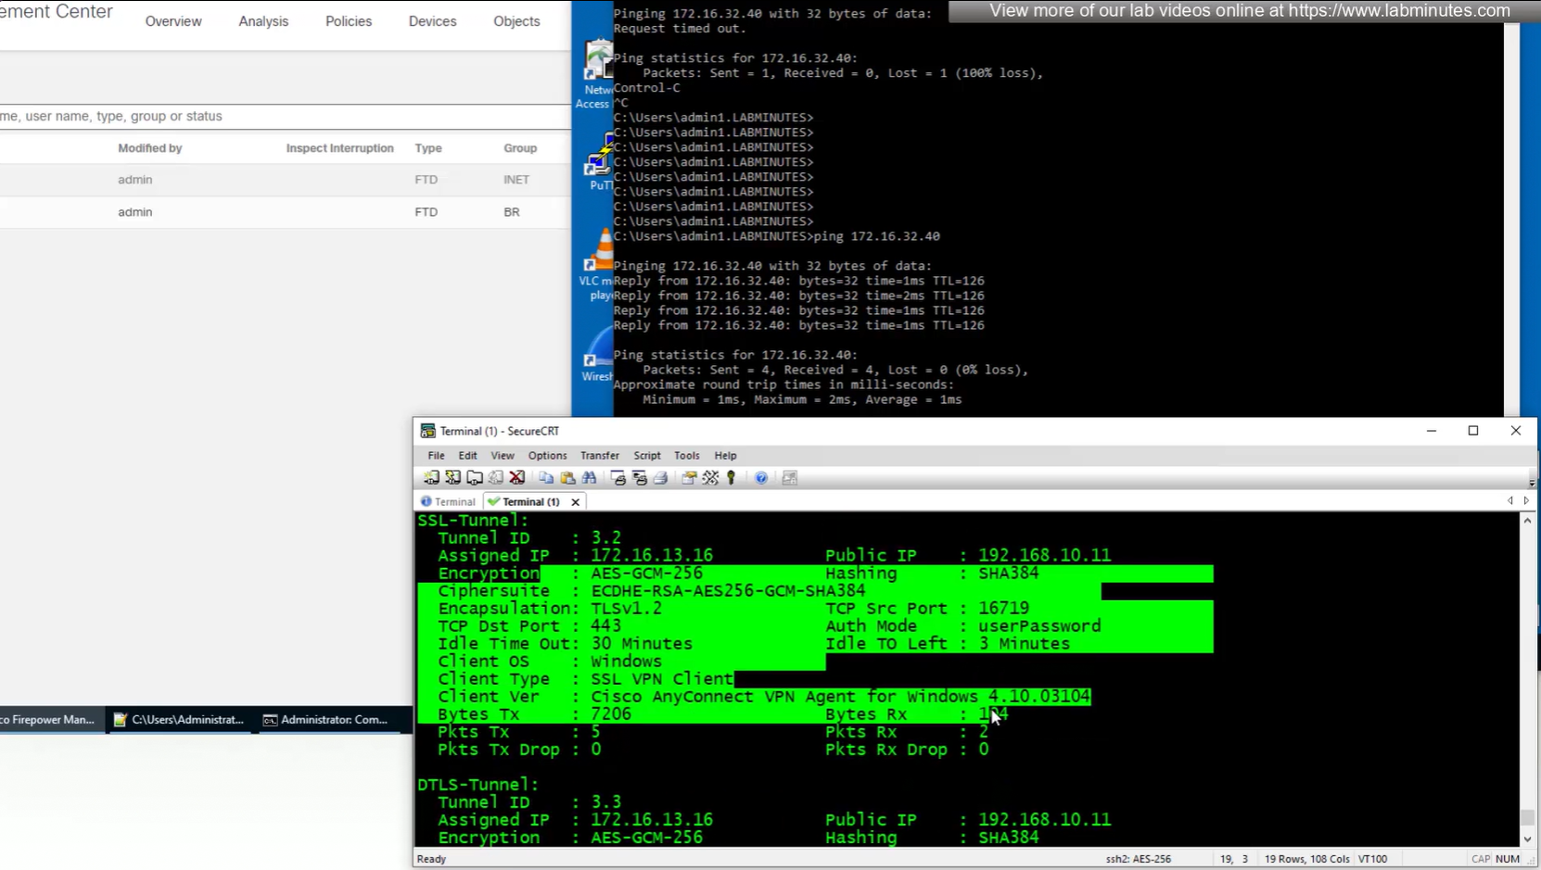The image size is (1541, 870).
Task: Open the Transfer menu in SecureCRT
Action: (x=599, y=456)
